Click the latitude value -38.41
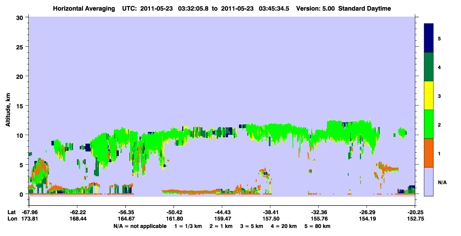461x236 pixels. point(270,212)
